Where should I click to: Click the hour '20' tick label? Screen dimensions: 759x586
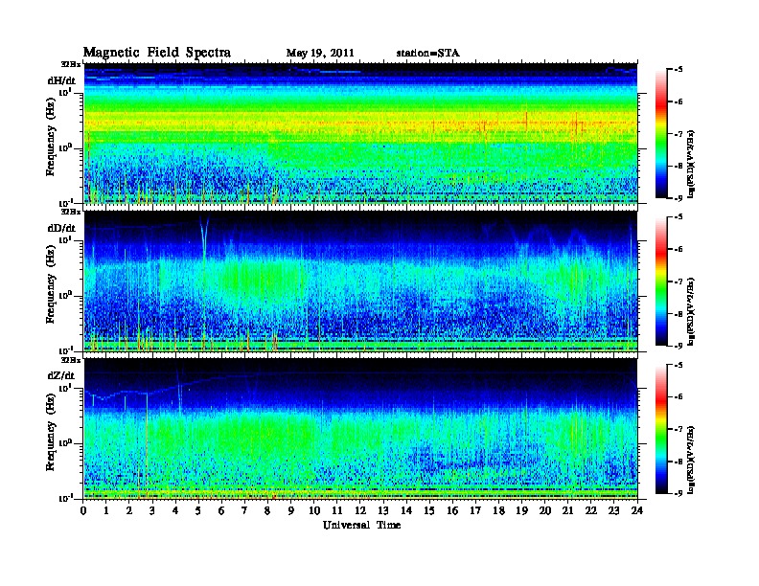pos(545,510)
